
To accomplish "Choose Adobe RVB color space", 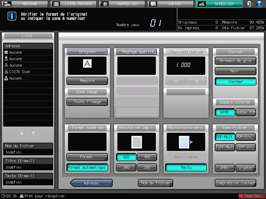I will [246, 112].
